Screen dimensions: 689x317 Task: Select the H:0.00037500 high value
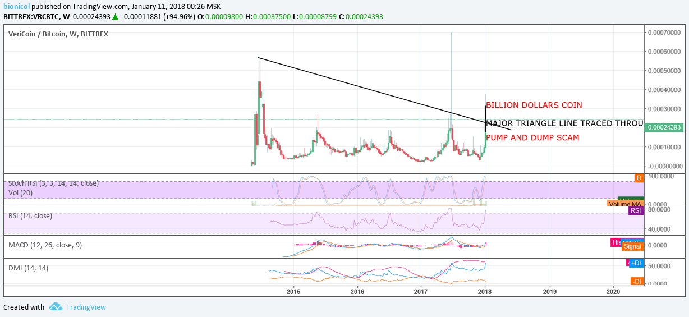(268, 16)
